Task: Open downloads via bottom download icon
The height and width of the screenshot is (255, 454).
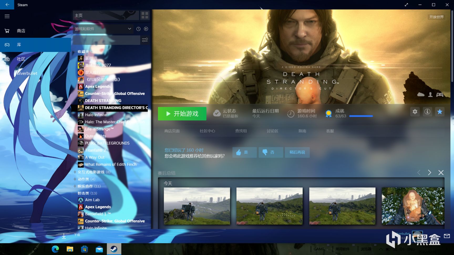Action: click(64, 236)
